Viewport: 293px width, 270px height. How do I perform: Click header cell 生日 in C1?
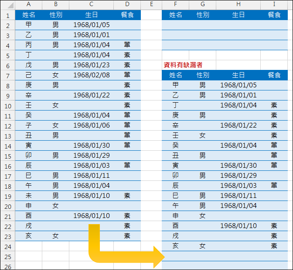91,15
